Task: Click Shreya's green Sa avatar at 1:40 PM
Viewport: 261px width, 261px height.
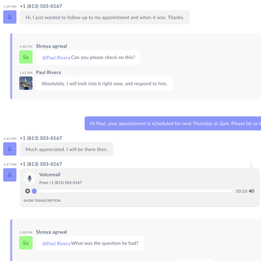Action: [26, 57]
